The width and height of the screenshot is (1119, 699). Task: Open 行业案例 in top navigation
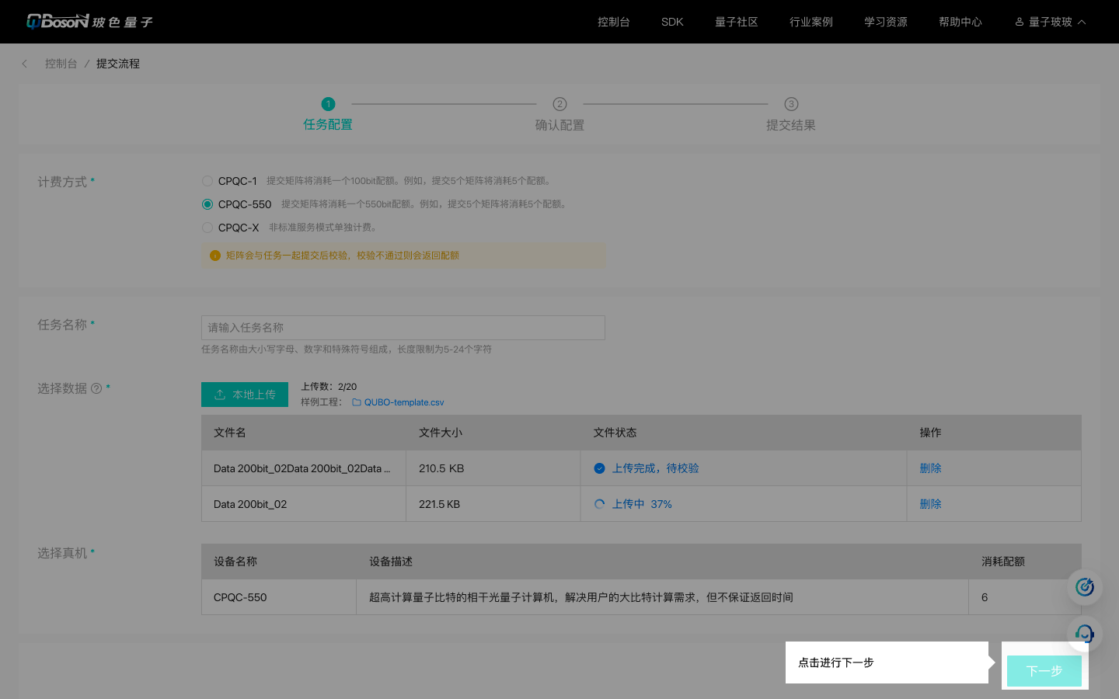point(810,22)
